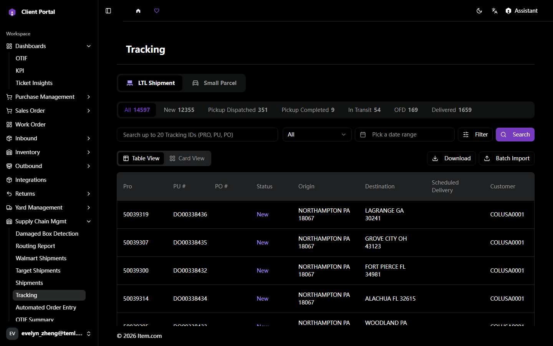Expand the Returns menu
The width and height of the screenshot is (553, 346).
89,194
